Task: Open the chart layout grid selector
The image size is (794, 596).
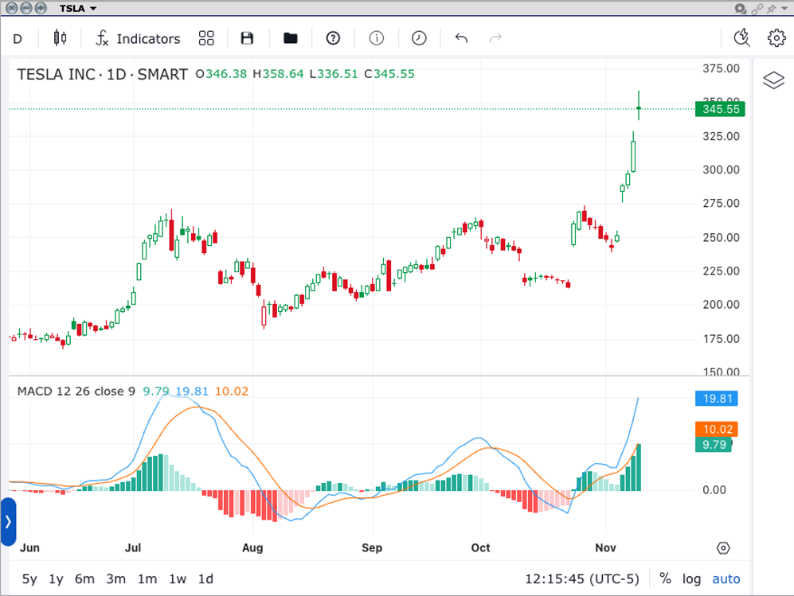Action: (x=206, y=38)
